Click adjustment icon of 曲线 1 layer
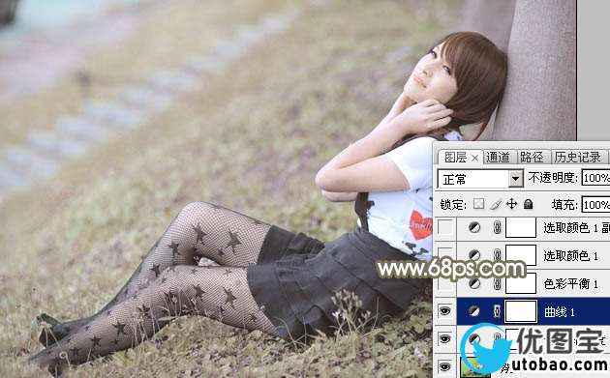 click(474, 310)
